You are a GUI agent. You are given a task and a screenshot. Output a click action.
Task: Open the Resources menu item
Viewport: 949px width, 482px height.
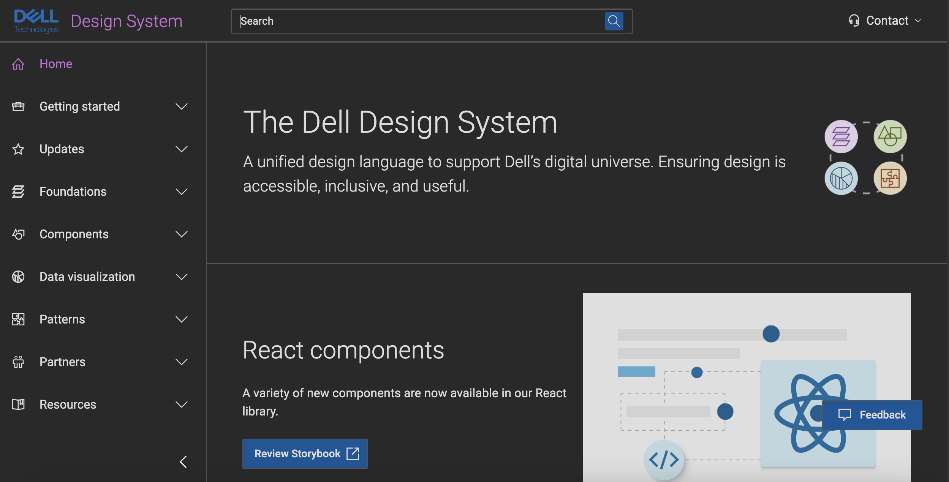68,404
